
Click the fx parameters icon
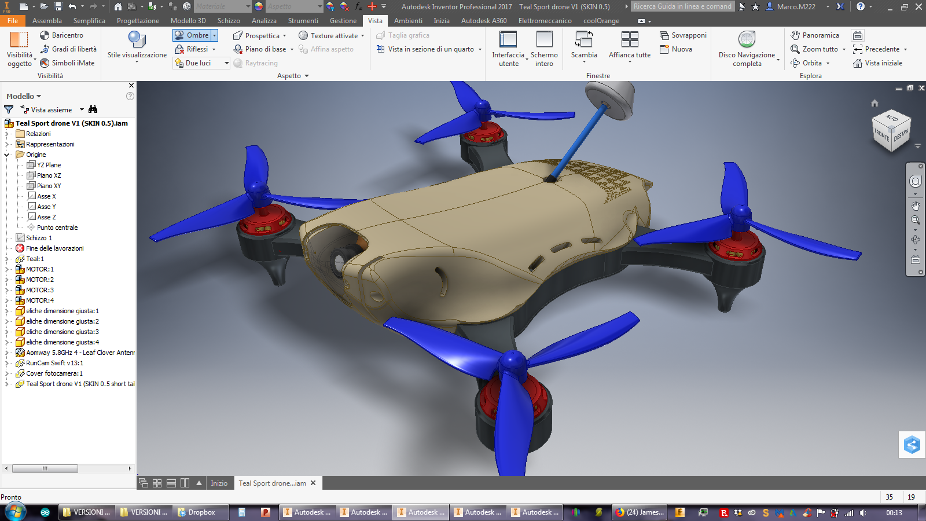pos(358,6)
